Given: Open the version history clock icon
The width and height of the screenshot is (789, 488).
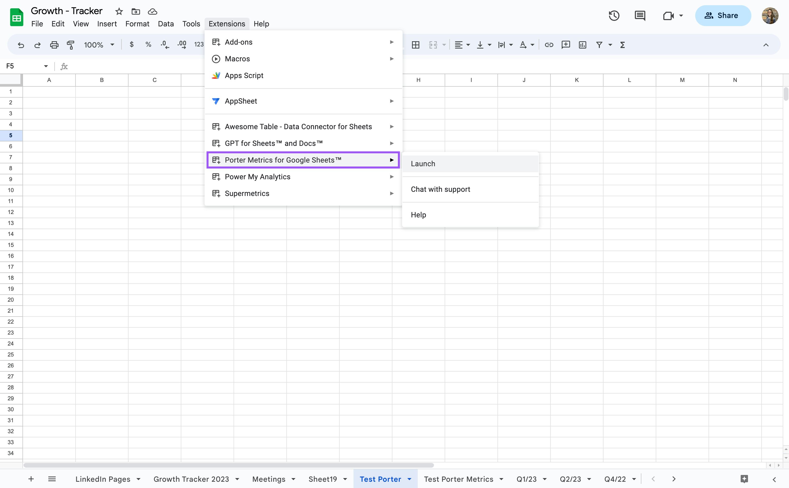Looking at the screenshot, I should (x=614, y=15).
